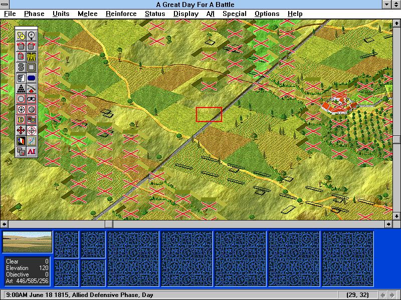Click the binoculars visible-hexes icon
The height and width of the screenshot is (300, 401).
[x=32, y=99]
